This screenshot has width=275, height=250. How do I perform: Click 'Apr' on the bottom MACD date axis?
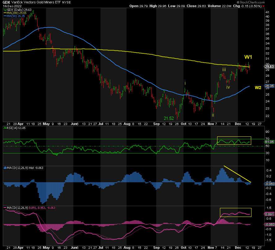click(20, 248)
